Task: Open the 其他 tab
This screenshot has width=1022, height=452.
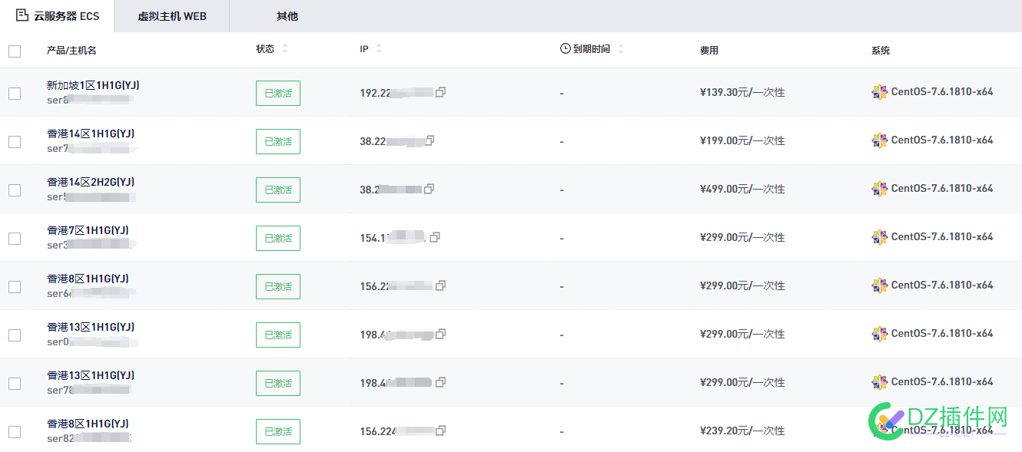Action: pyautogui.click(x=287, y=16)
